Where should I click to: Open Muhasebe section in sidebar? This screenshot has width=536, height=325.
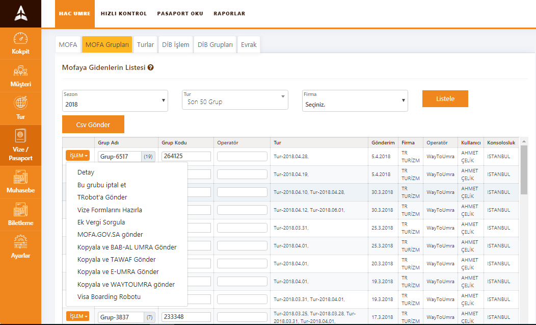pyautogui.click(x=20, y=182)
